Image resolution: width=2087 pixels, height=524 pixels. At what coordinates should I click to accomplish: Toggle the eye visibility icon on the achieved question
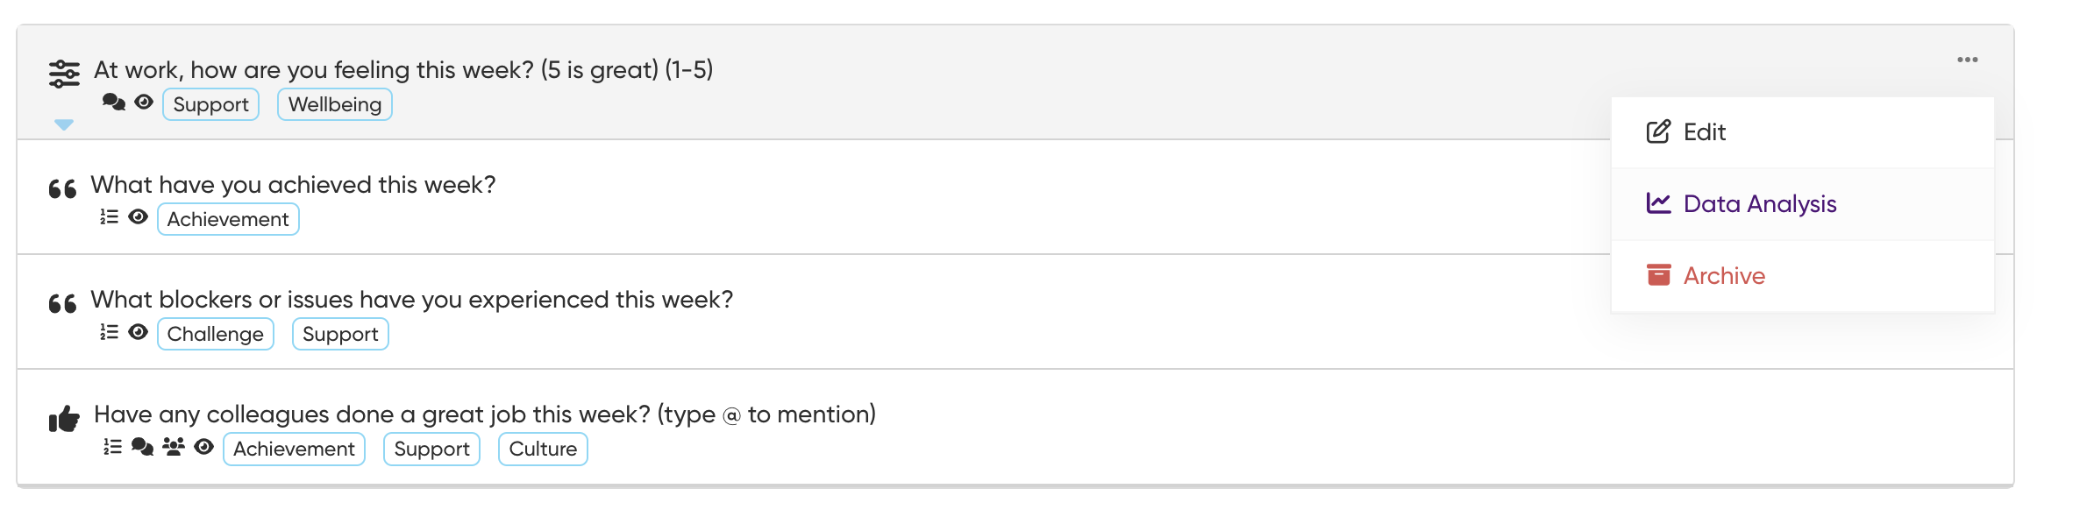click(x=138, y=216)
